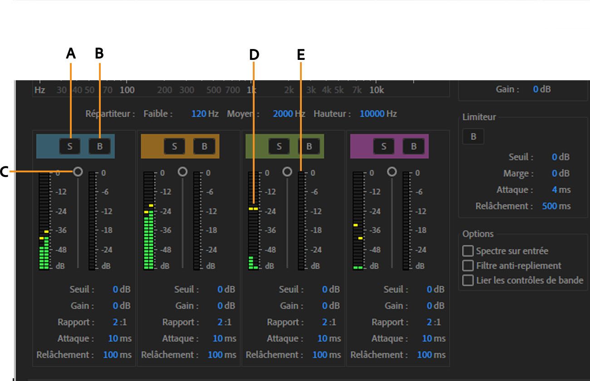Click green band Seuil 0 dB value
Image resolution: width=590 pixels, height=381 pixels.
pyautogui.click(x=331, y=289)
